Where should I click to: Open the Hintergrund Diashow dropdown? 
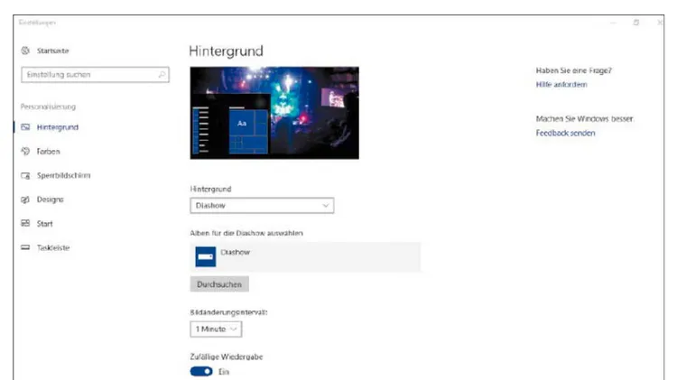click(262, 206)
